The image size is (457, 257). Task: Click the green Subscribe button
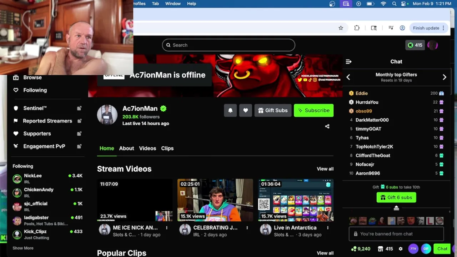point(314,110)
